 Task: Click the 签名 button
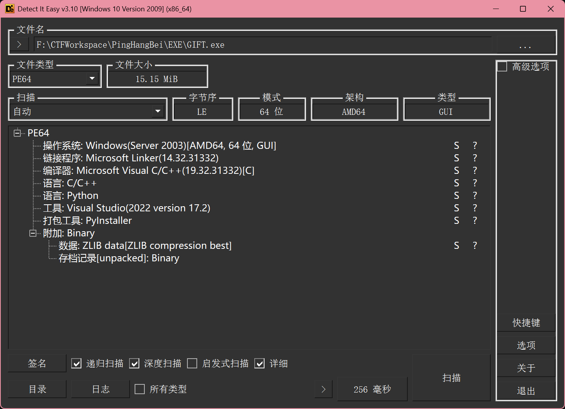click(37, 363)
